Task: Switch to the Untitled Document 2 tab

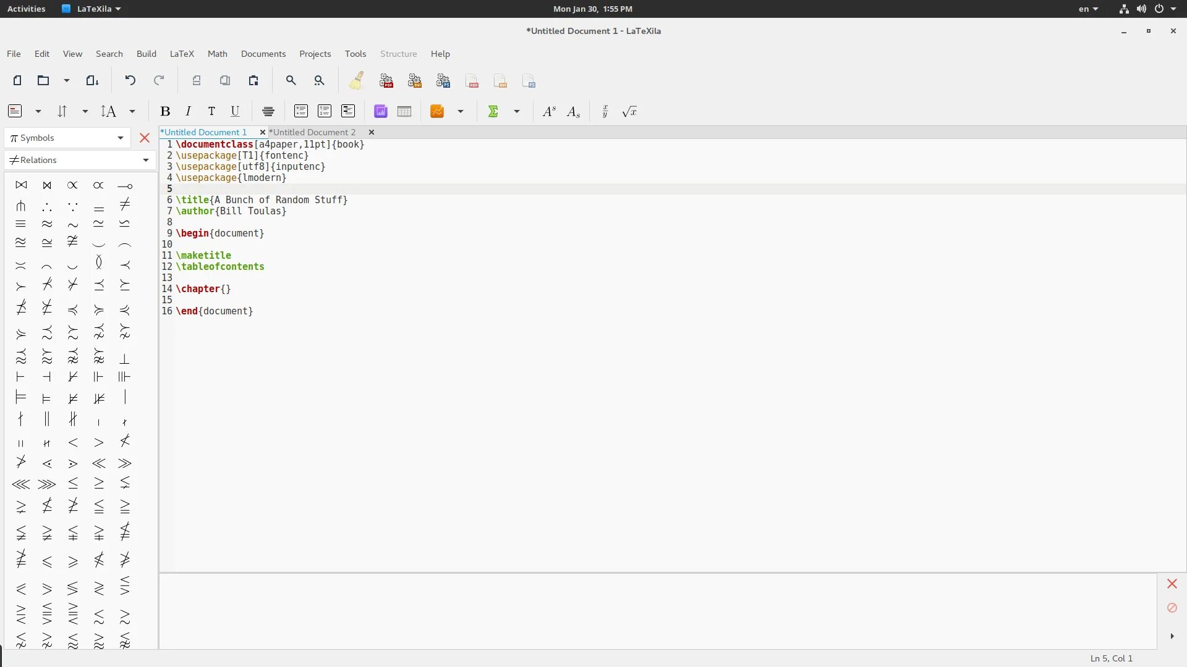Action: [x=314, y=132]
